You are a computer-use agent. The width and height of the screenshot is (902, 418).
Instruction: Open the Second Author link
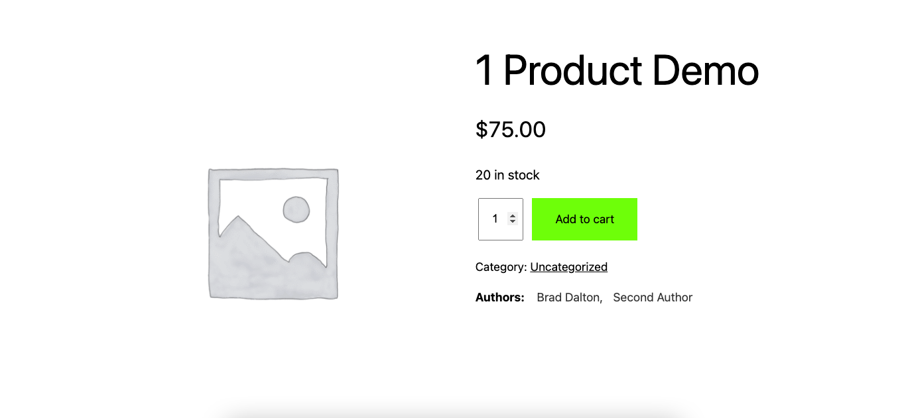(x=653, y=297)
